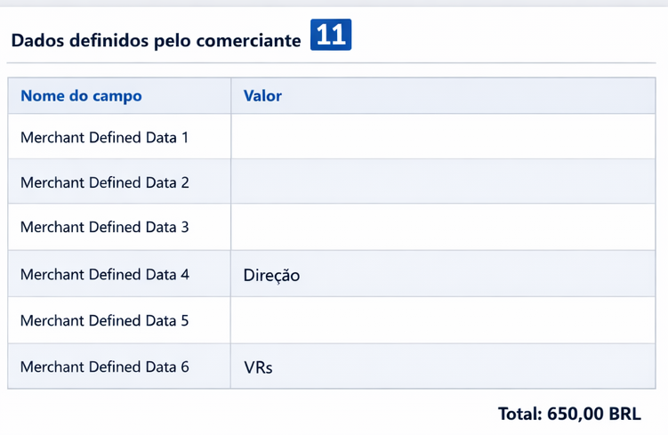Image resolution: width=668 pixels, height=435 pixels.
Task: Click the Valor column header
Action: tap(262, 96)
